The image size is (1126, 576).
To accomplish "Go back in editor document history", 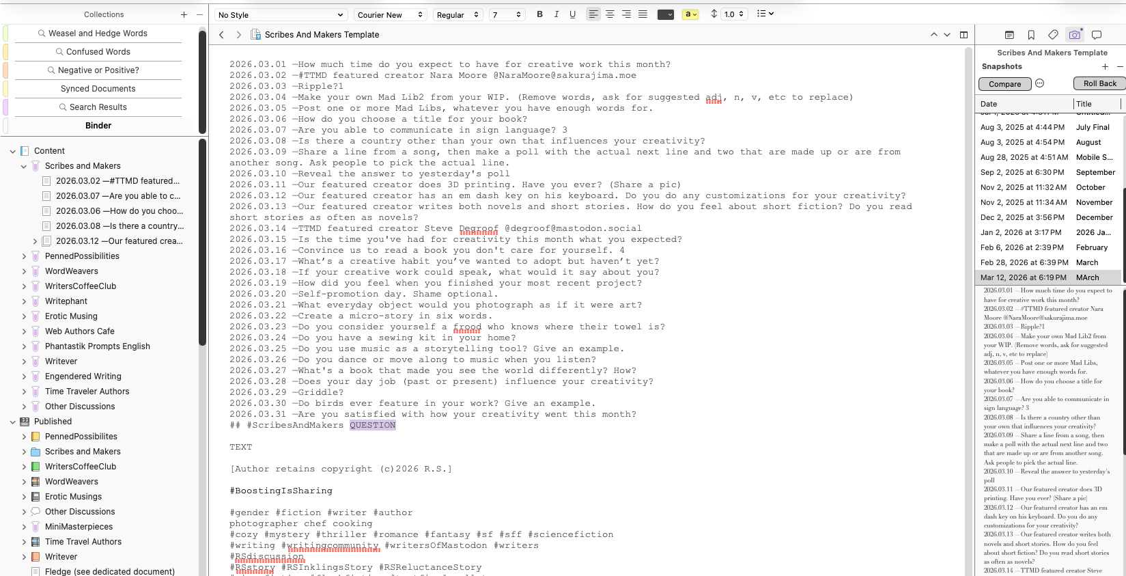I will (221, 35).
